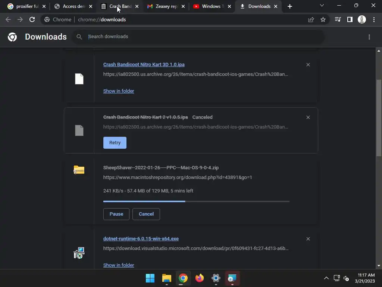
Task: Remove dotnet-runtime entry from list
Action: pyautogui.click(x=308, y=239)
